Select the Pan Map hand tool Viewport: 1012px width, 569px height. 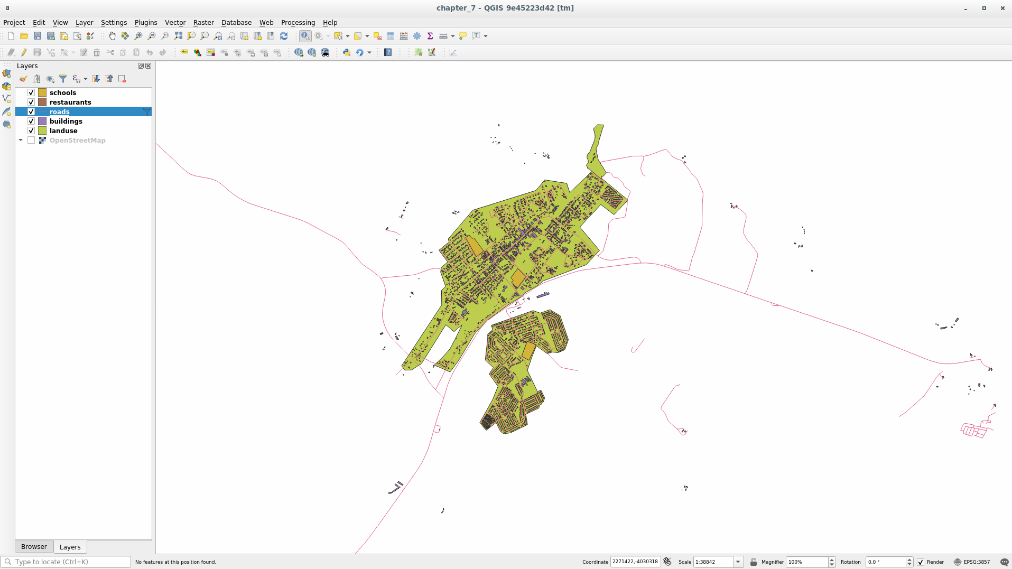click(112, 36)
